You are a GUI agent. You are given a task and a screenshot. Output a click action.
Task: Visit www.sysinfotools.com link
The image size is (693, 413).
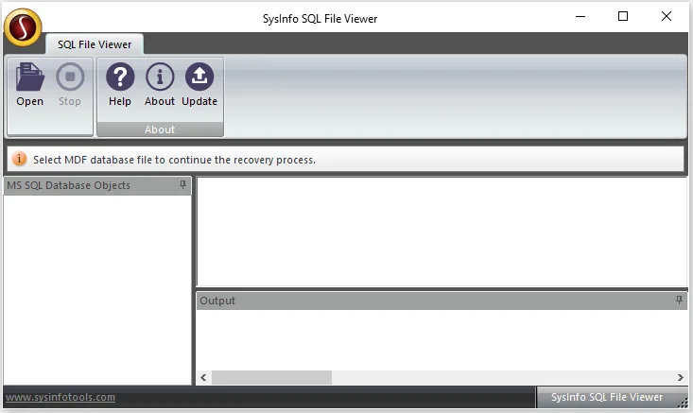click(61, 397)
